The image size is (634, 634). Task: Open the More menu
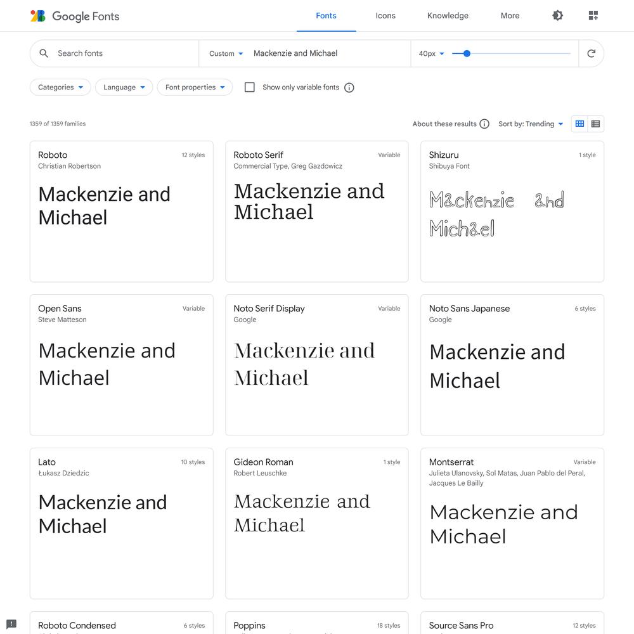point(510,16)
